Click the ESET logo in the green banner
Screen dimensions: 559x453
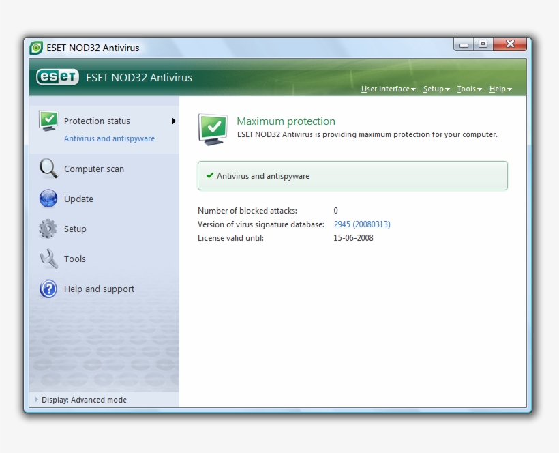57,77
